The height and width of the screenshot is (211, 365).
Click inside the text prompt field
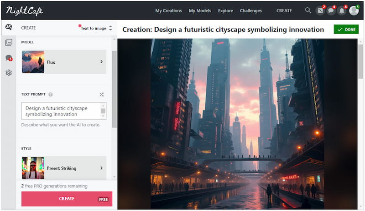tap(60, 111)
